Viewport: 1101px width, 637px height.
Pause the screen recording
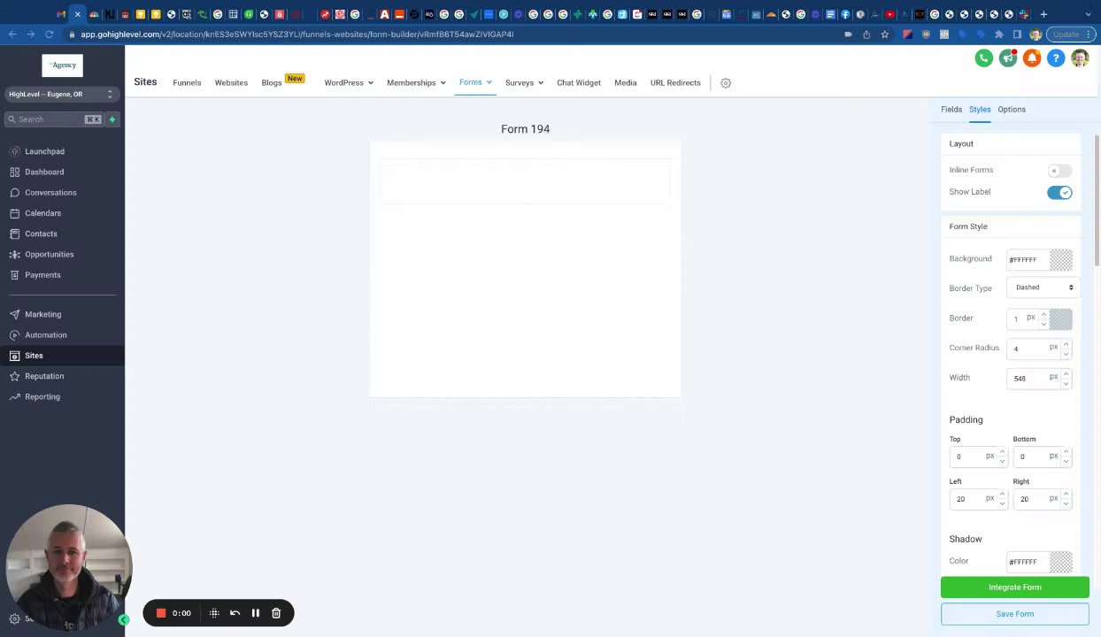256,613
